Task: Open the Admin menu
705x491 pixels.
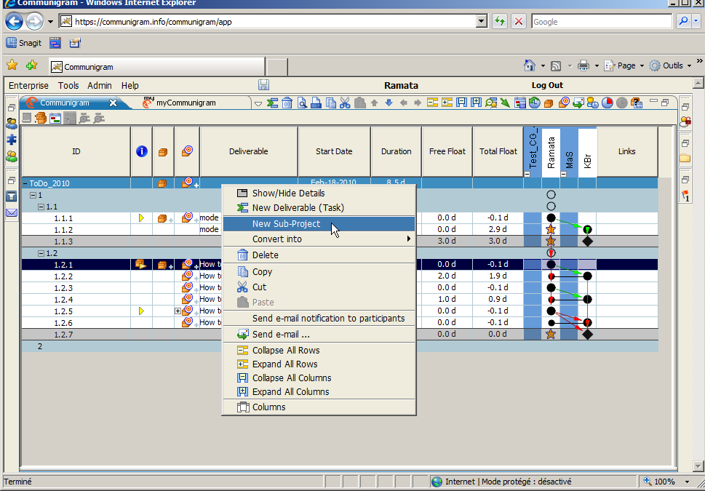Action: (100, 85)
